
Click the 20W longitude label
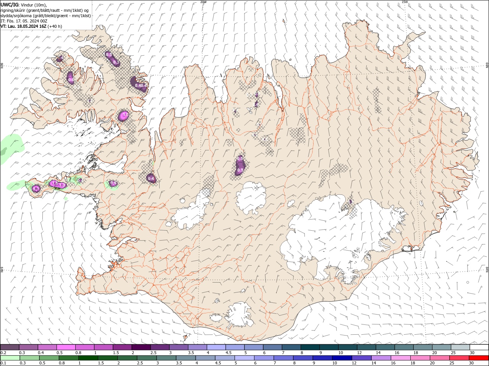[x=204, y=2]
